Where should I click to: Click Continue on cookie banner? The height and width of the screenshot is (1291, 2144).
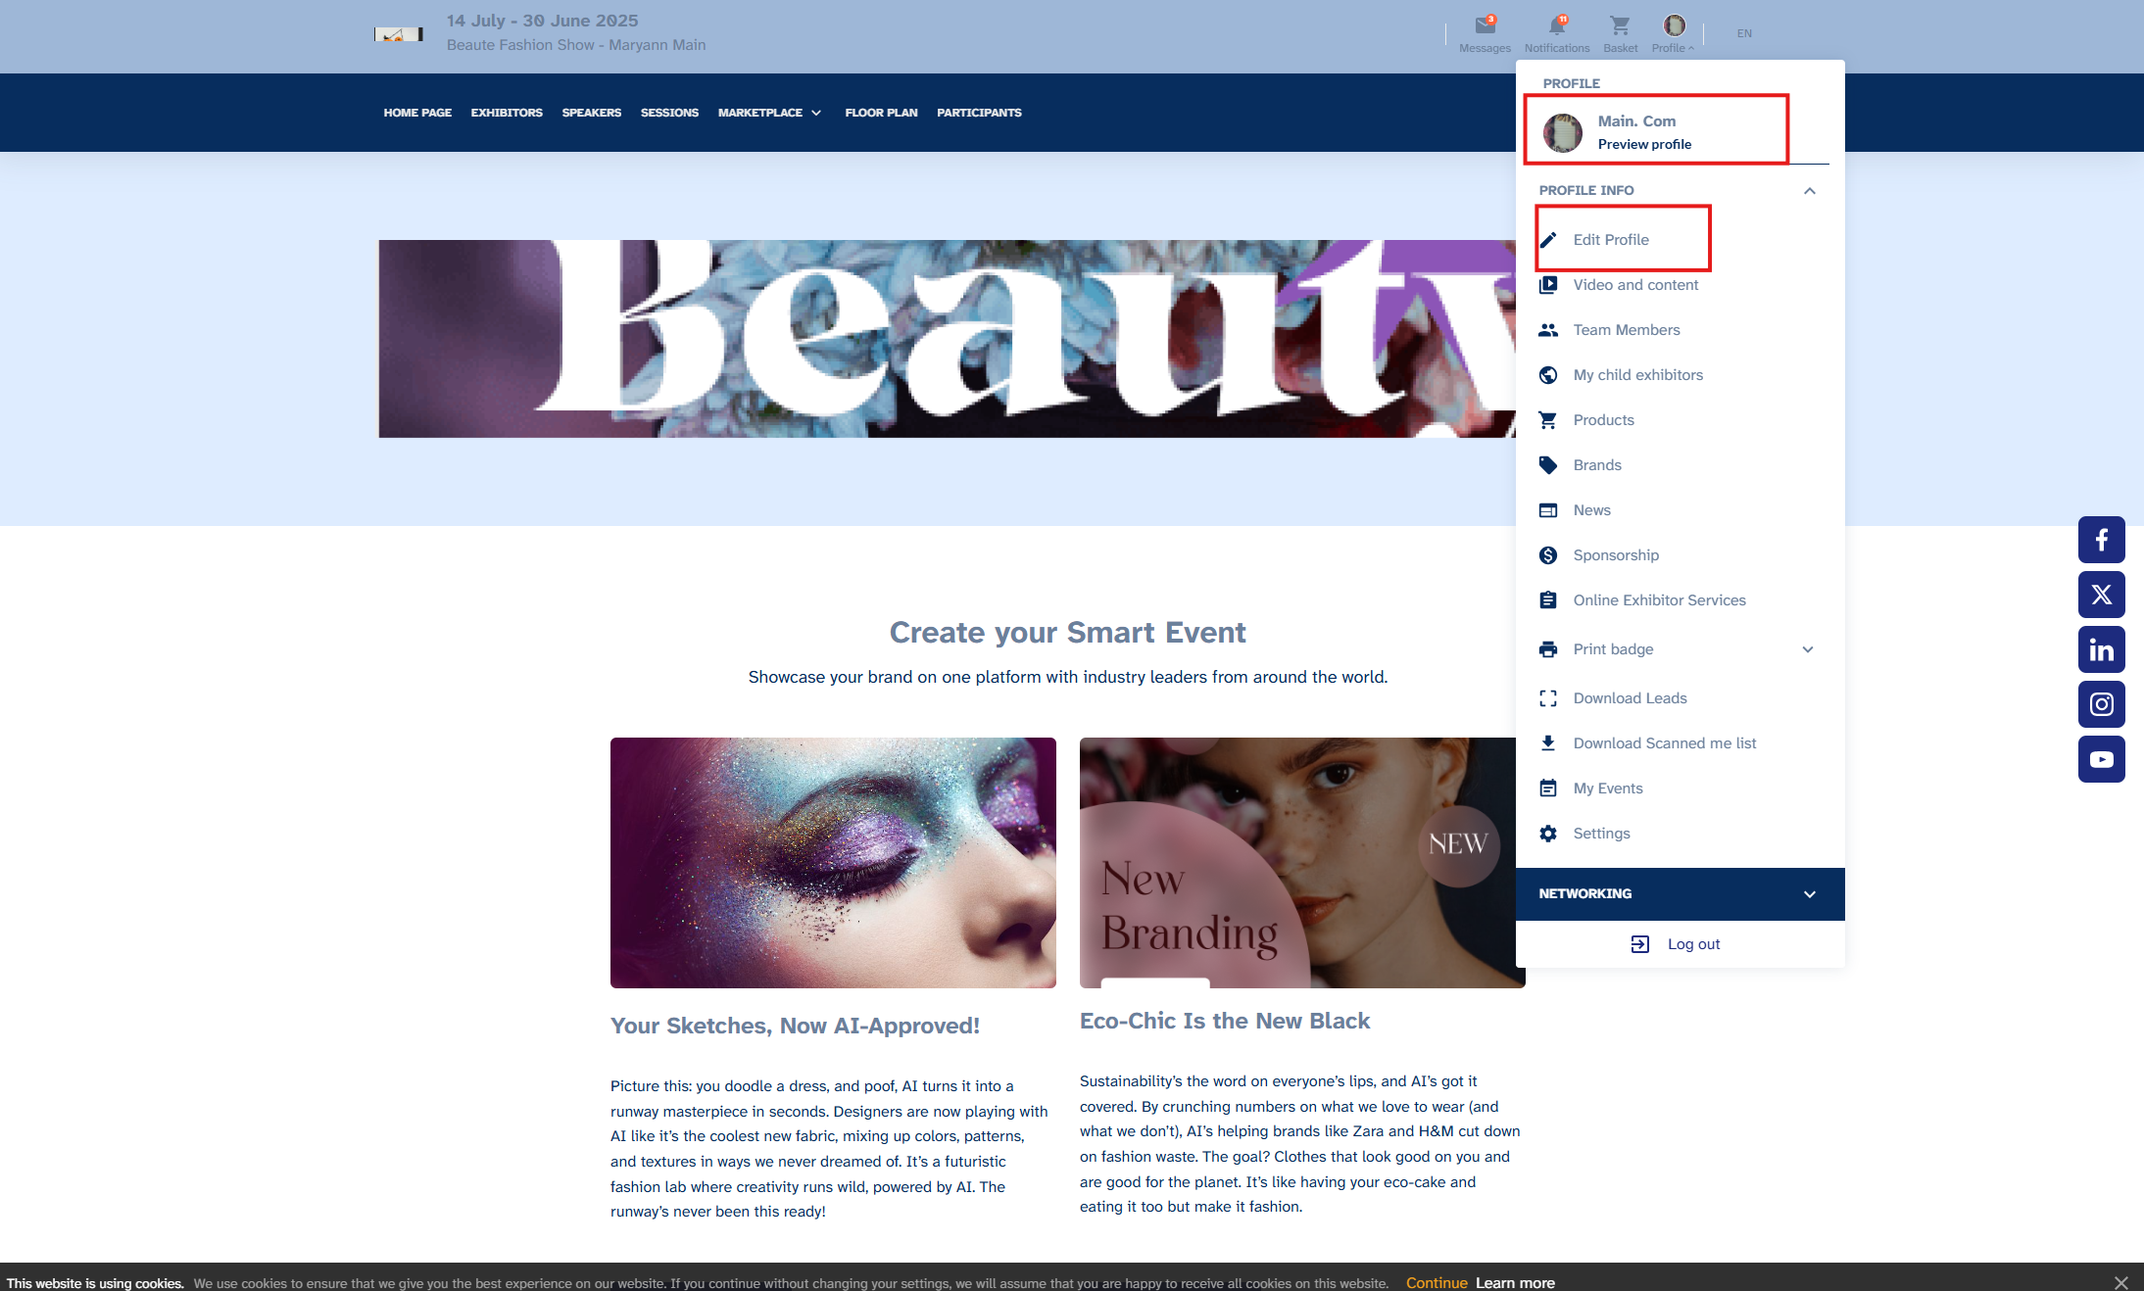pyautogui.click(x=1436, y=1282)
